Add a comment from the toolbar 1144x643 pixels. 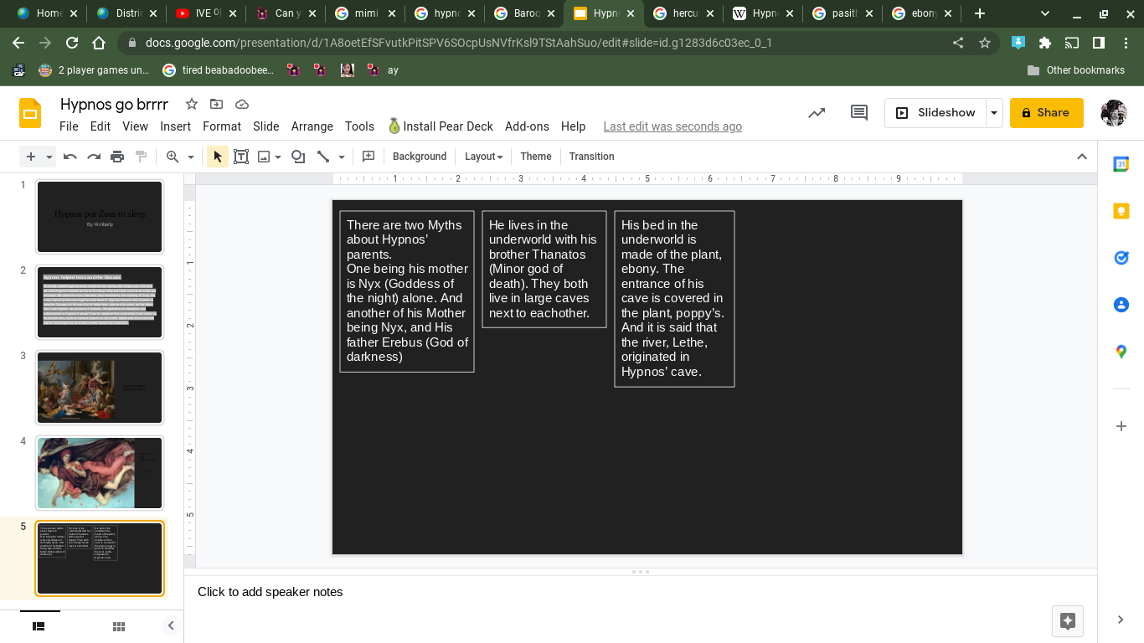368,157
